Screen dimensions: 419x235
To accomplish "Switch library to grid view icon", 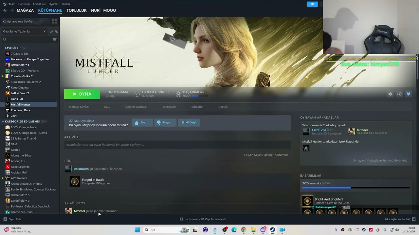I will click(x=54, y=21).
